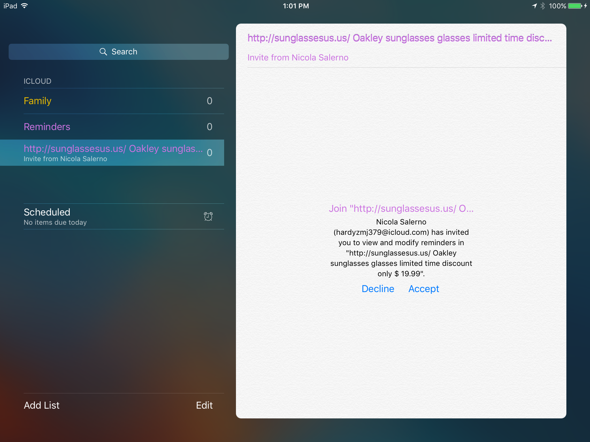Tap the ICLOUD section header

[x=37, y=81]
